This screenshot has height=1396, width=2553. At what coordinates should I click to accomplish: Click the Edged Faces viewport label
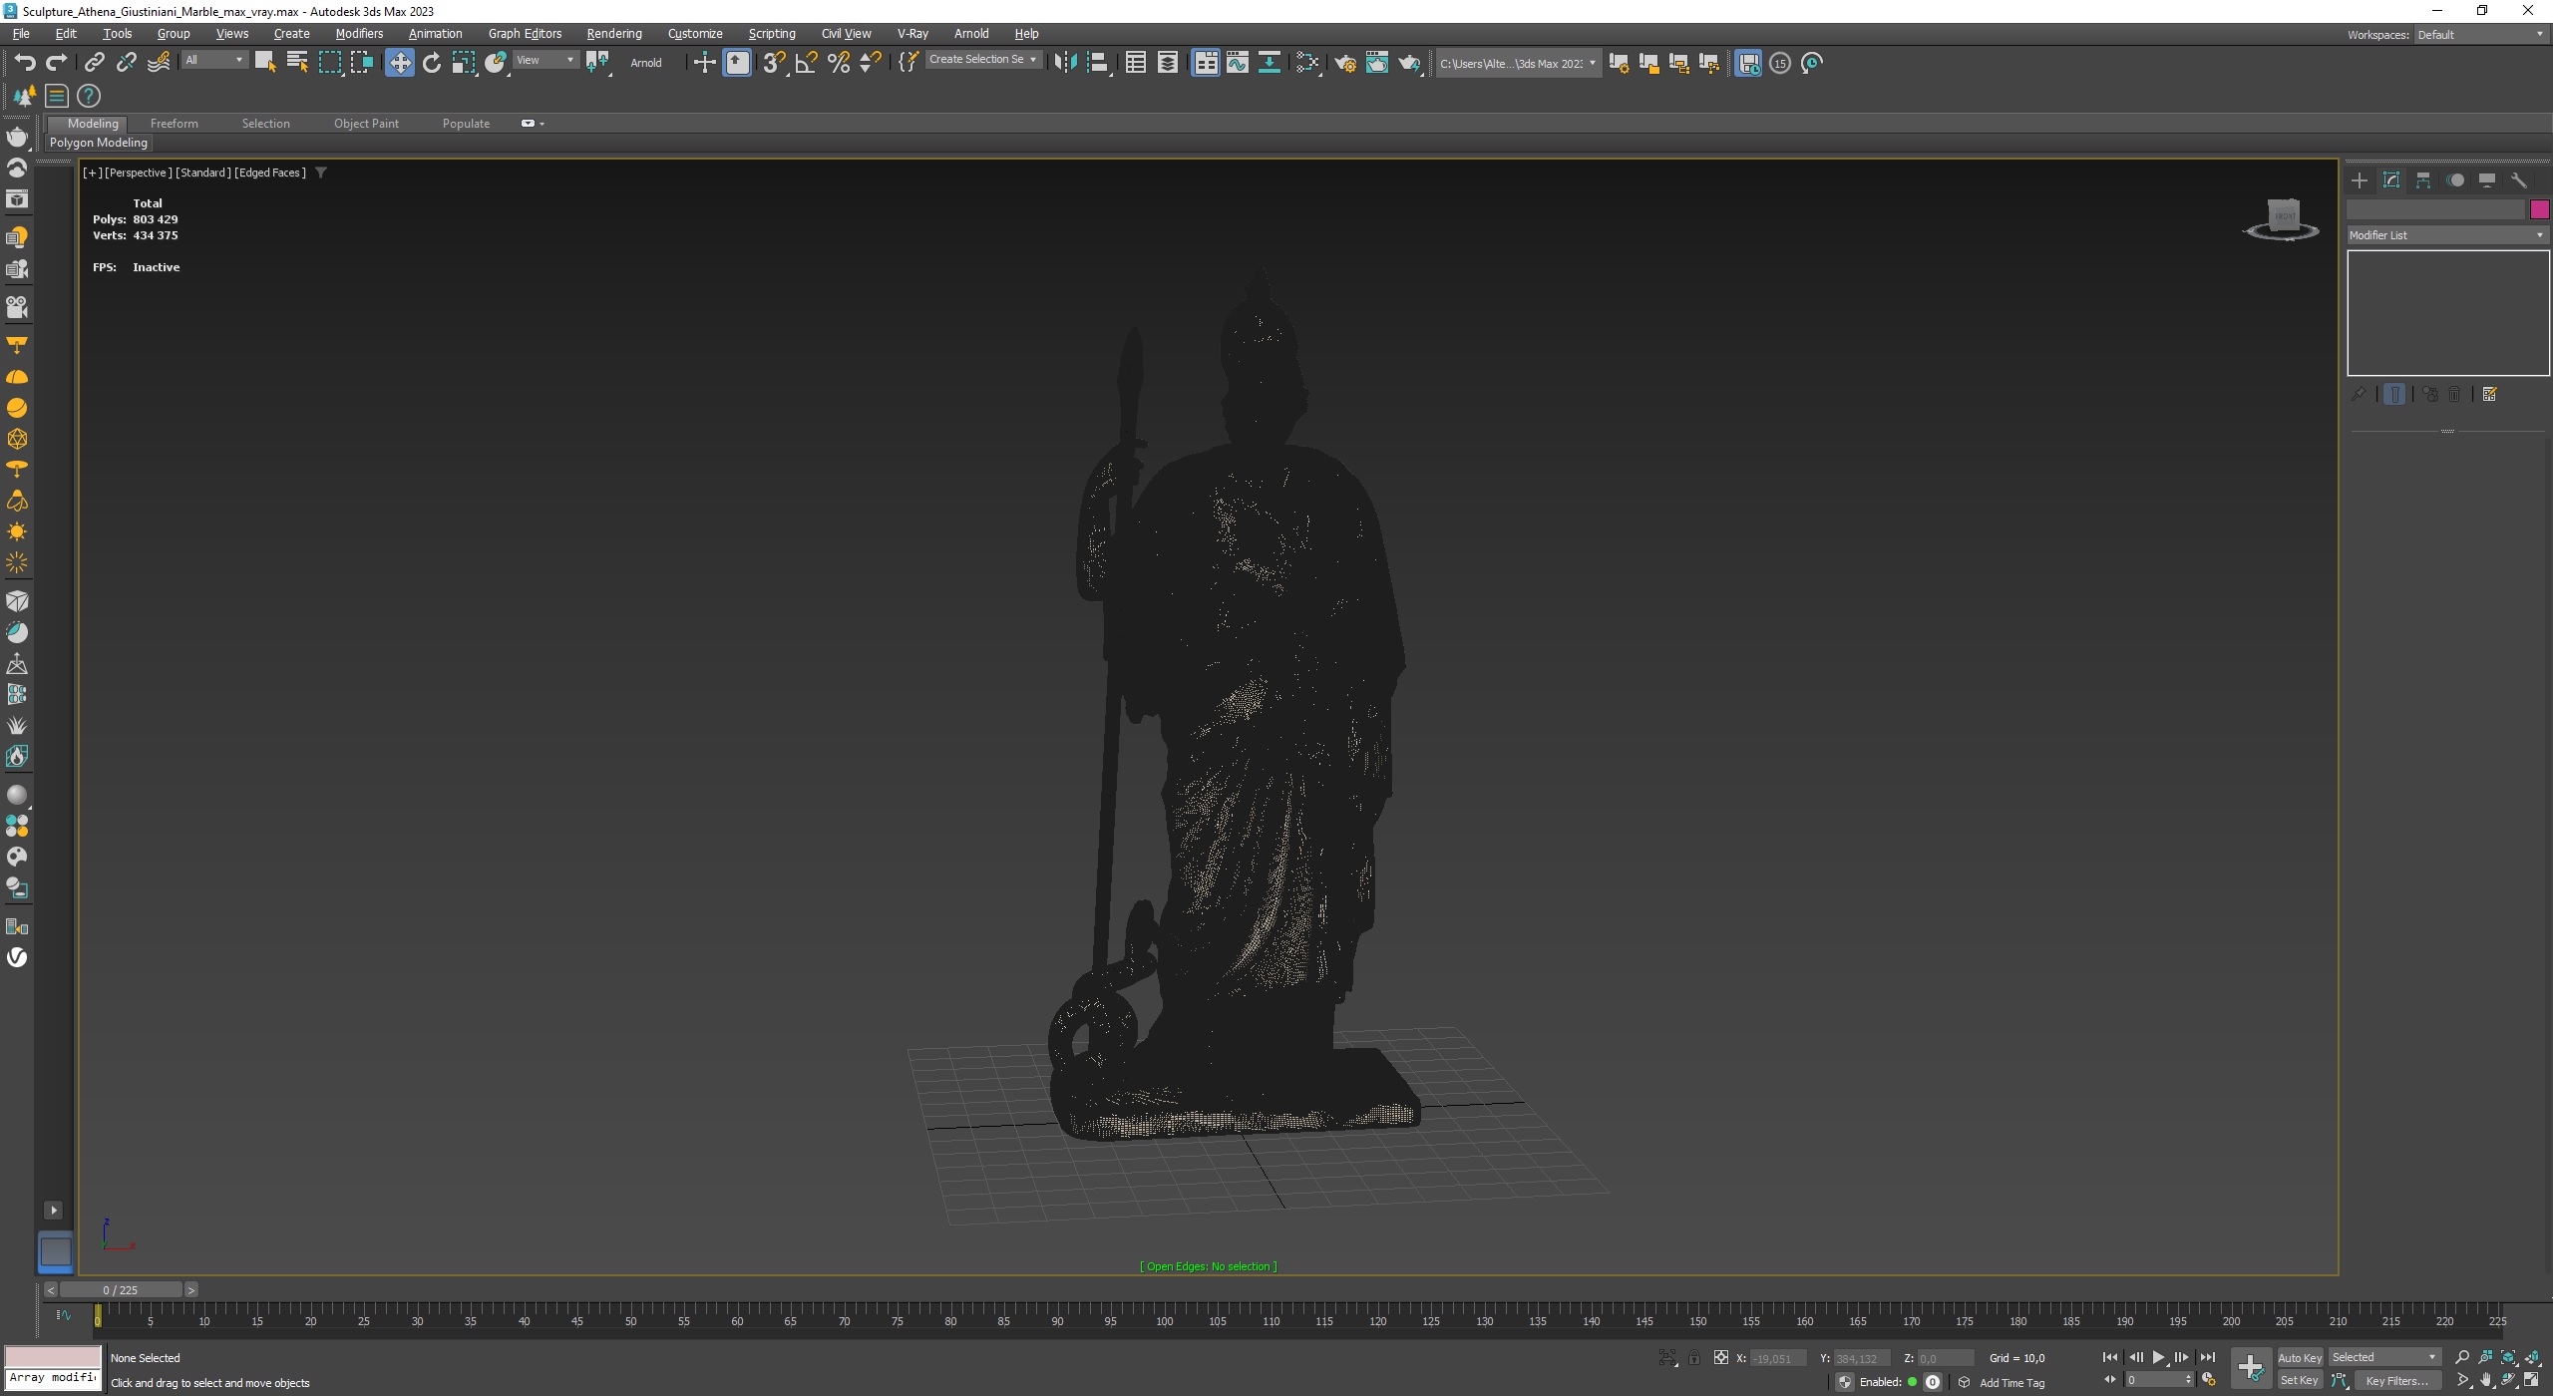click(x=270, y=173)
